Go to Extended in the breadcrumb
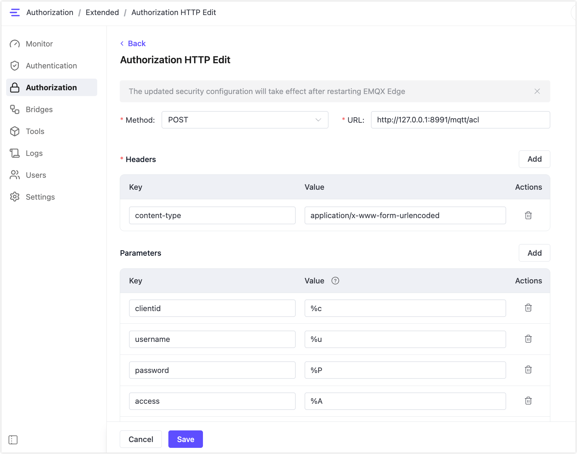Viewport: 577px width, 454px height. (102, 12)
